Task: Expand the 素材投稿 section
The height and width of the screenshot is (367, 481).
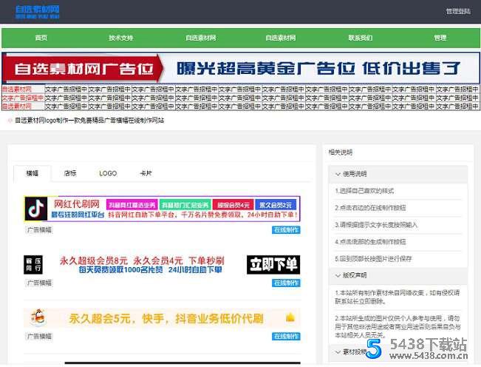Action: tap(398, 352)
